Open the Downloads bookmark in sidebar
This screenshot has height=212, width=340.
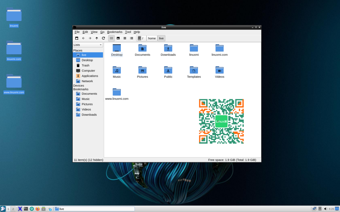88,115
